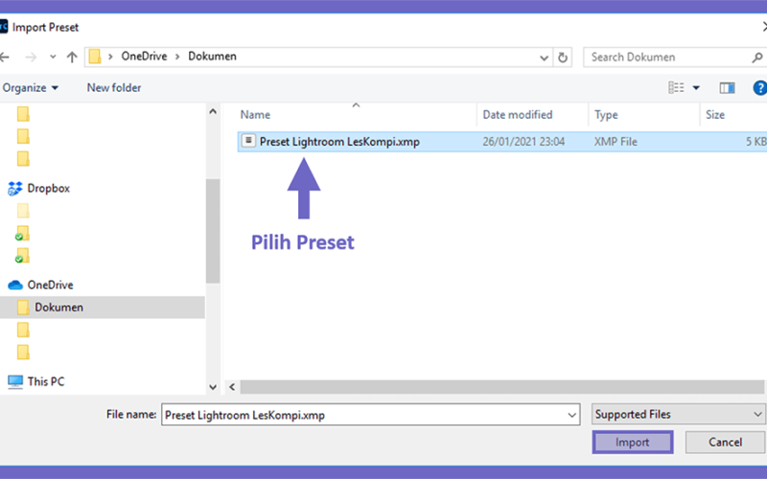Sort files by Size column
The width and height of the screenshot is (767, 479).
click(x=714, y=114)
